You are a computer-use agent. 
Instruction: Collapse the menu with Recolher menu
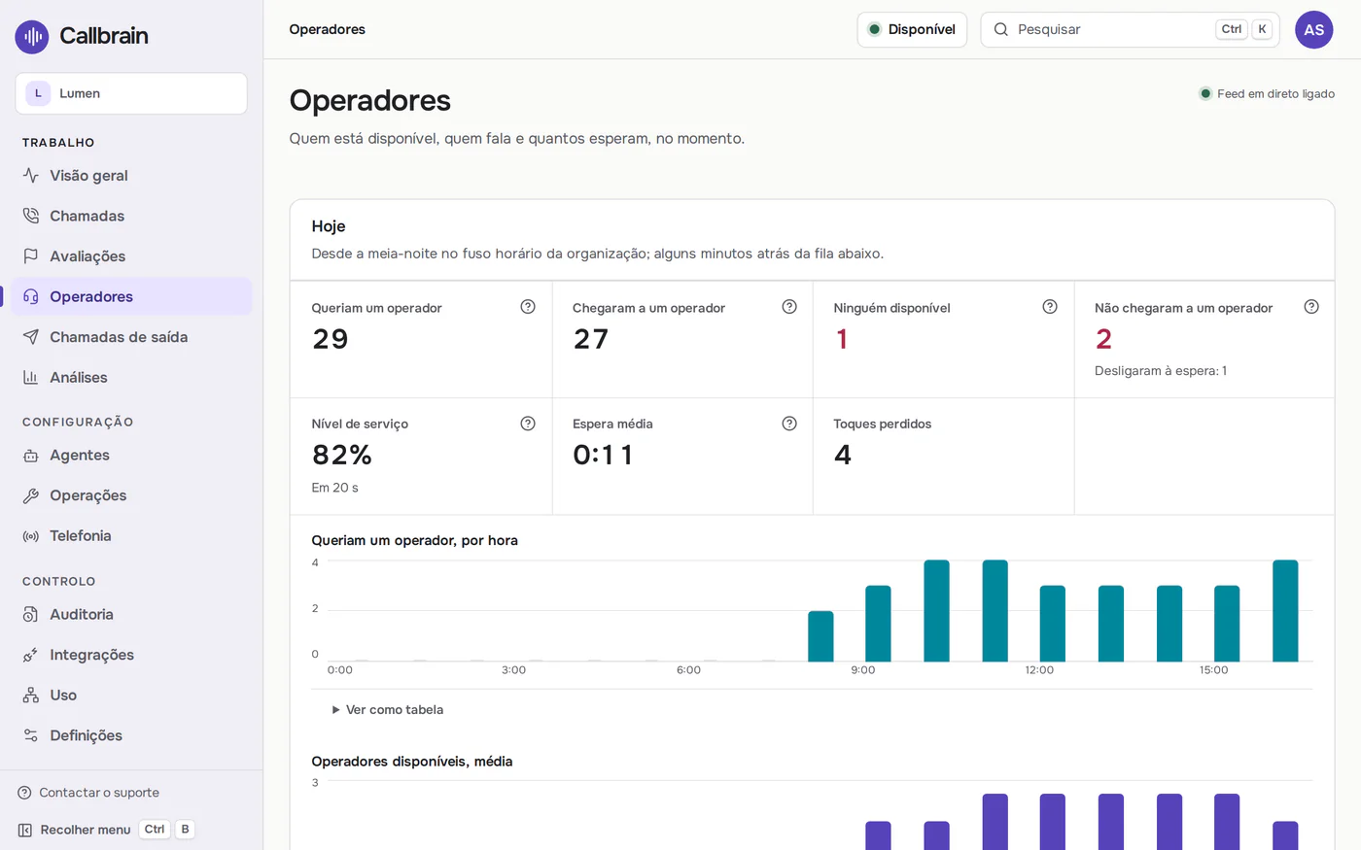point(106,830)
